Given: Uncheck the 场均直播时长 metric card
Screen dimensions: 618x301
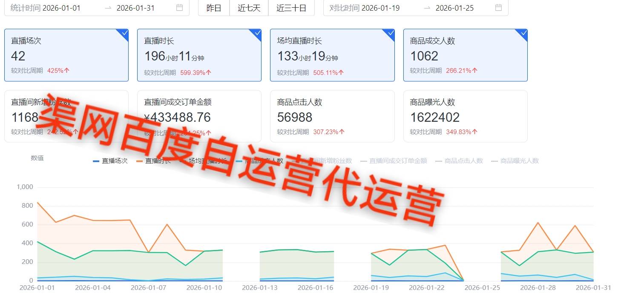Looking at the screenshot, I should click(332, 55).
